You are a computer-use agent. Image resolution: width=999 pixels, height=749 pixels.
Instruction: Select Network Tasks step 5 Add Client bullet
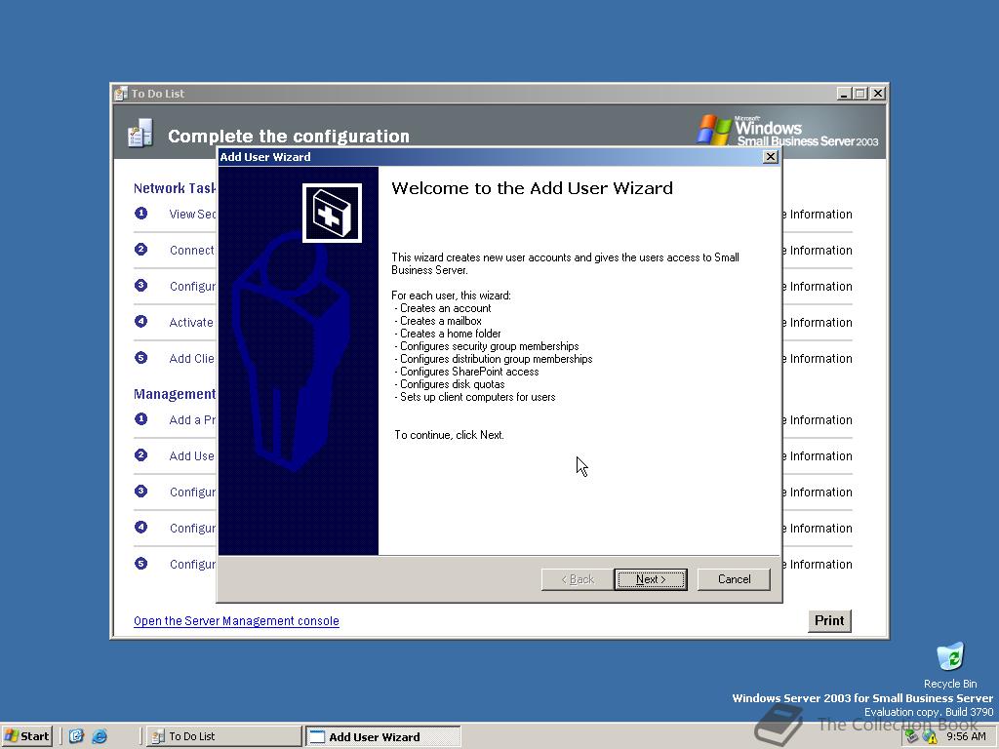tap(140, 358)
